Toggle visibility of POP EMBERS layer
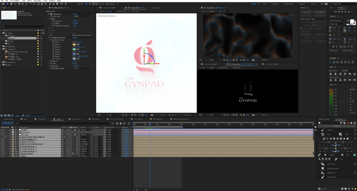 (1, 139)
